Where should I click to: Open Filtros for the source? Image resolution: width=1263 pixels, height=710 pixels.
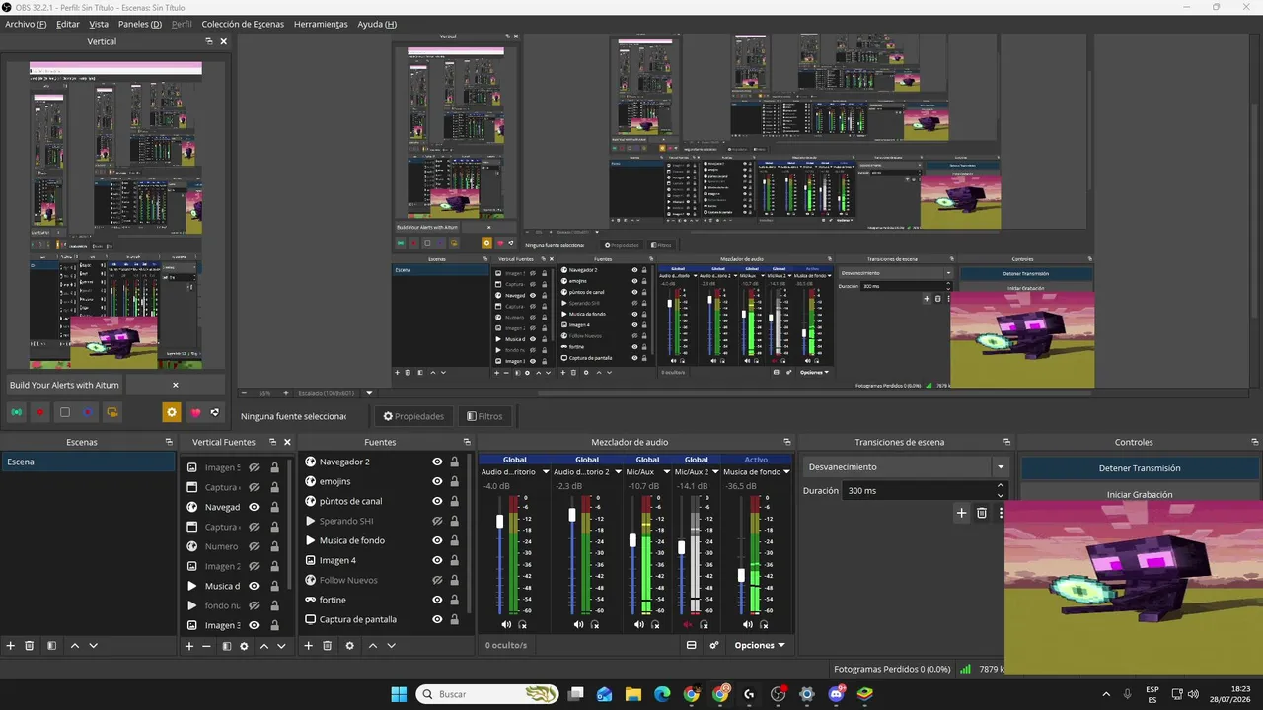pyautogui.click(x=484, y=416)
